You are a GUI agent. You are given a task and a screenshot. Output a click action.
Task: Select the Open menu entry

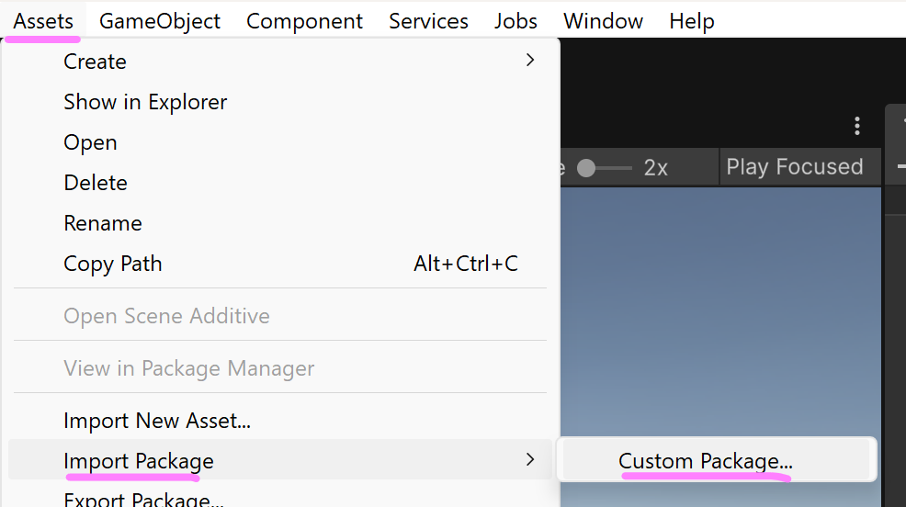90,142
